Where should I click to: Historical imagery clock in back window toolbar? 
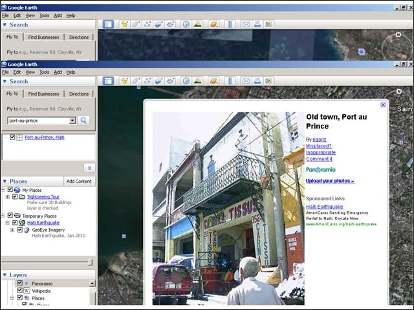(x=186, y=25)
